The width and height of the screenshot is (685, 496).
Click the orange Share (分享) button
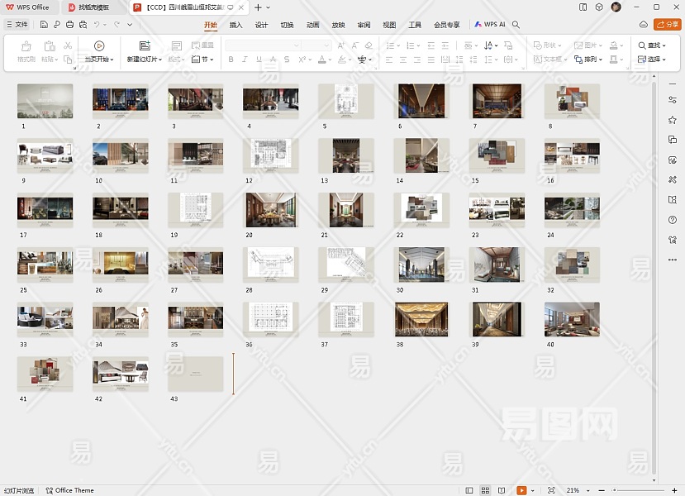(668, 25)
